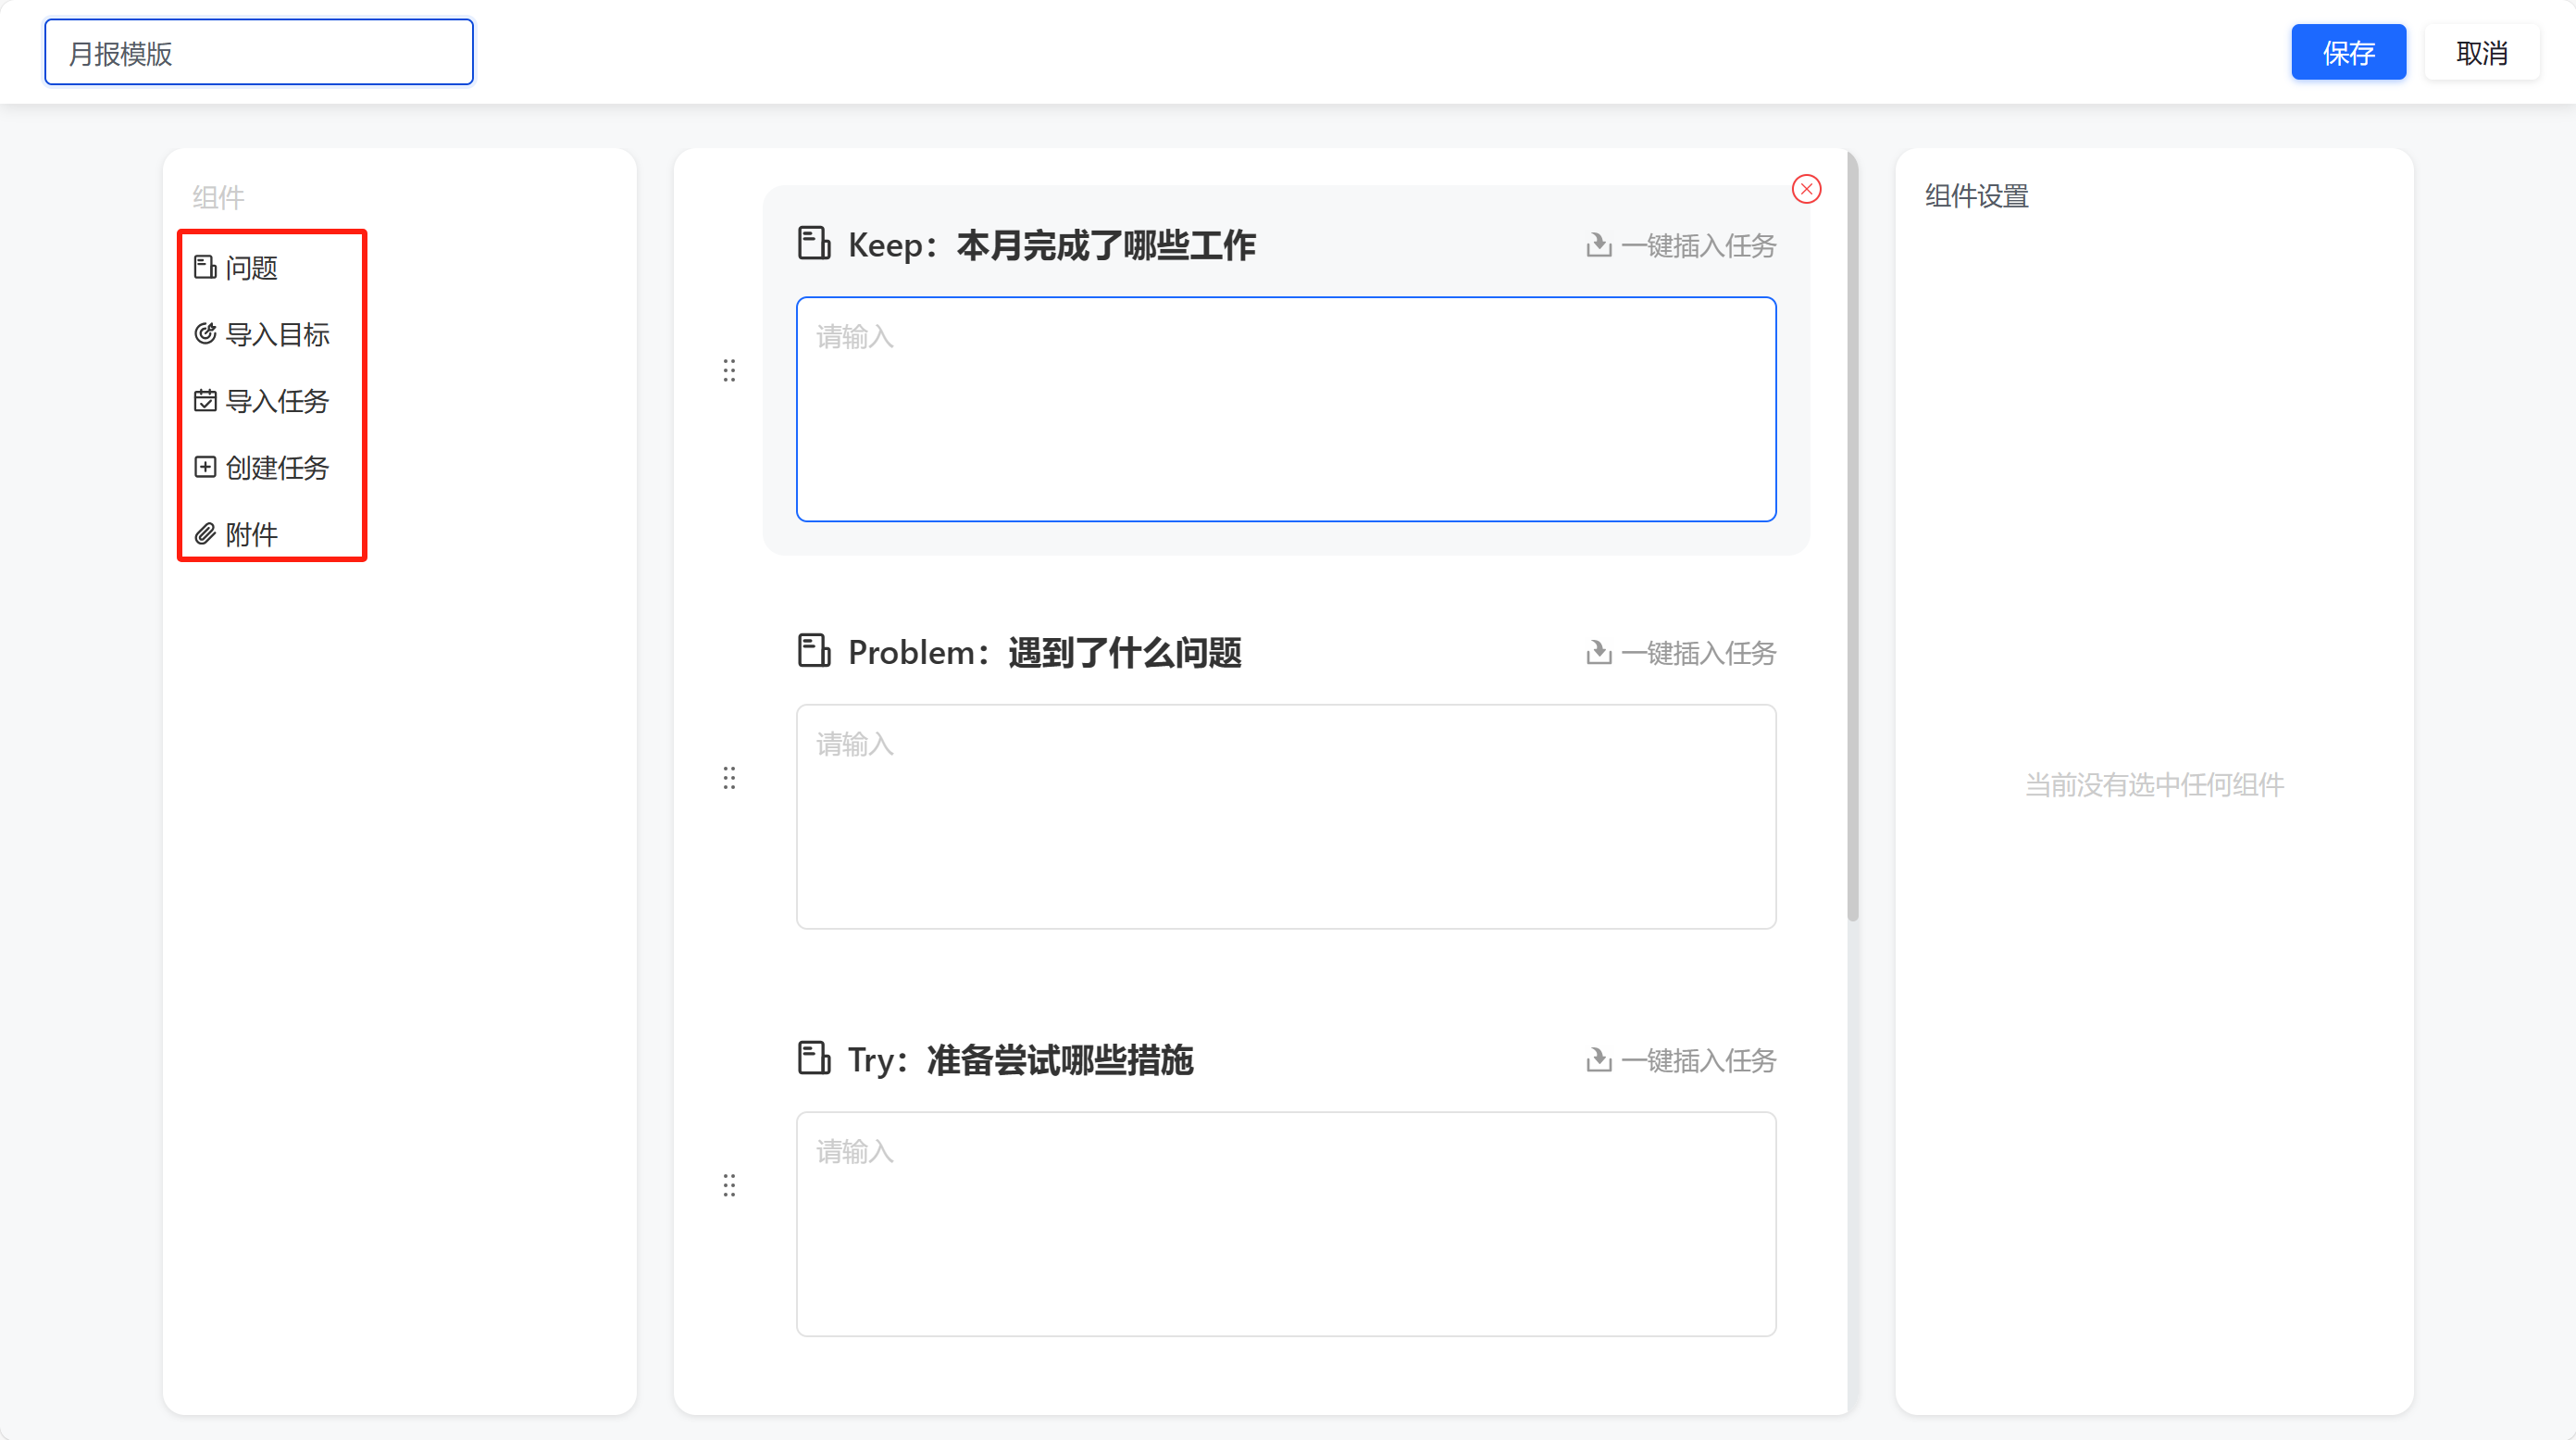Click the drag handle beside Try block
Image resolution: width=2576 pixels, height=1440 pixels.
[x=729, y=1184]
